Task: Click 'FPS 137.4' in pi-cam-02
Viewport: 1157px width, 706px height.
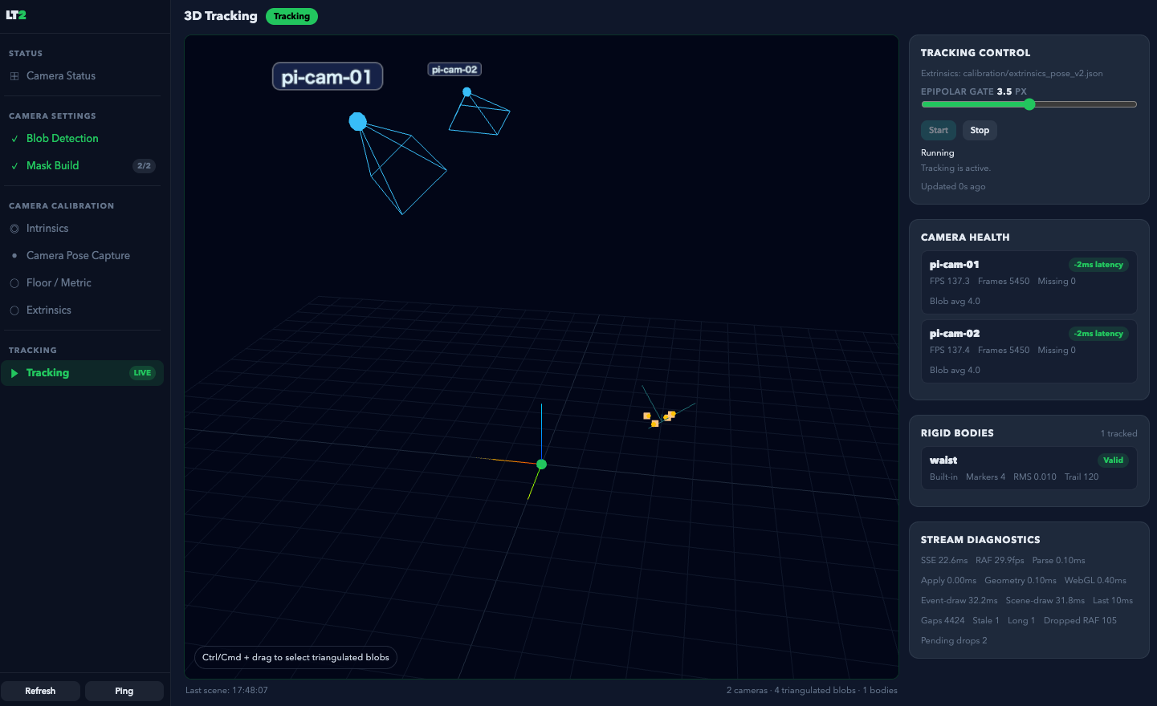Action: pyautogui.click(x=950, y=350)
